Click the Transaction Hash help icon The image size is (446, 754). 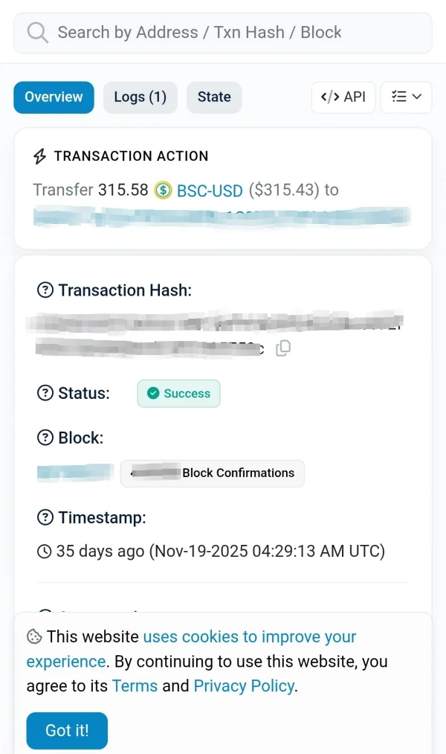click(45, 290)
